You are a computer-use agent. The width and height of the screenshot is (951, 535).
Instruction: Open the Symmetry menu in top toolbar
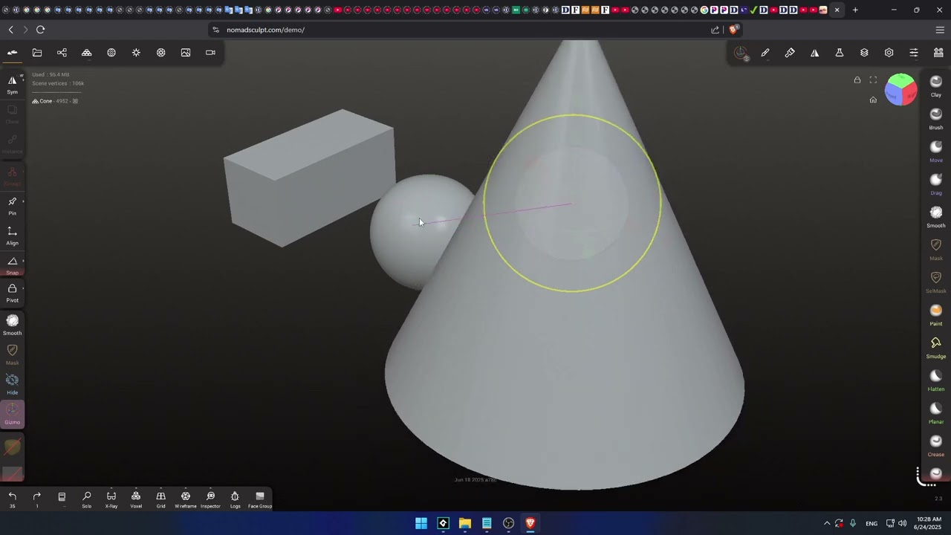[x=815, y=53]
